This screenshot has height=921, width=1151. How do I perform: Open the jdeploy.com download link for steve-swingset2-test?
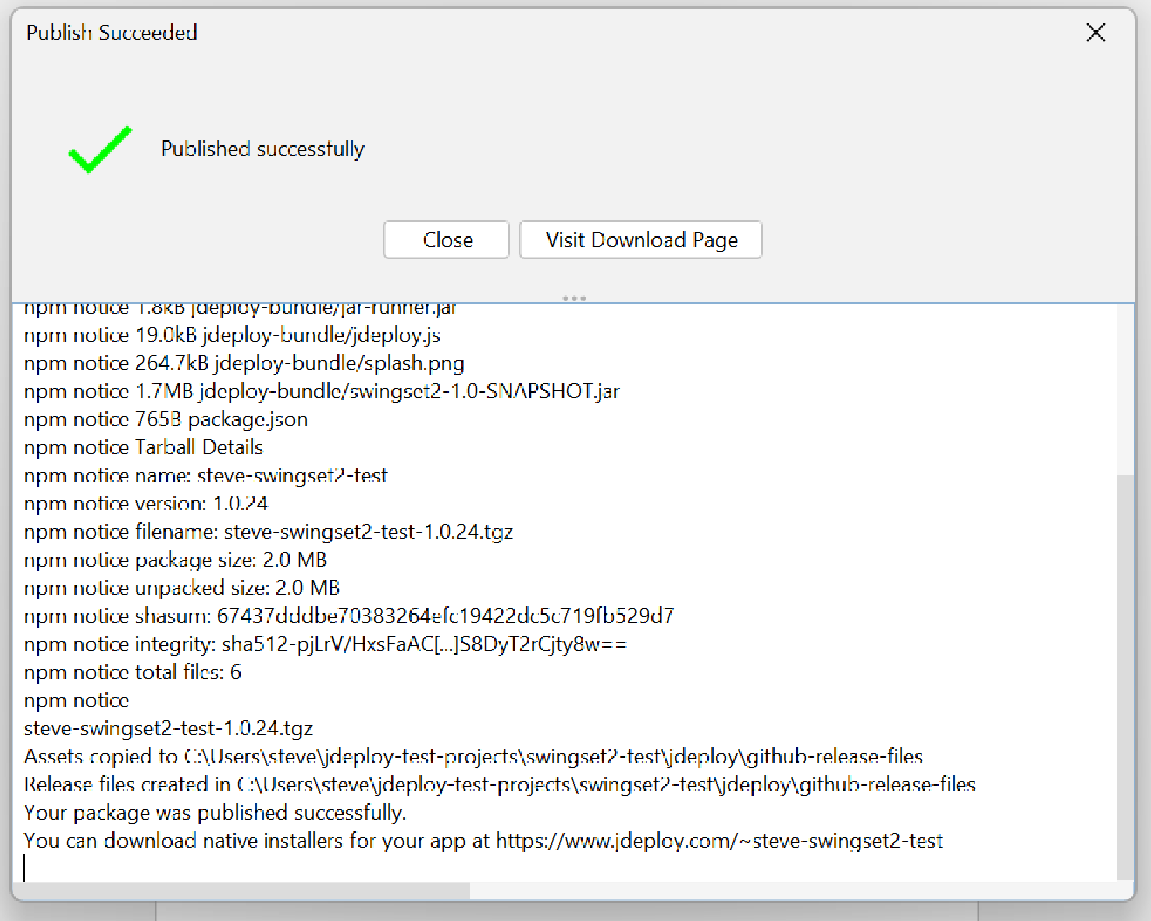pos(718,841)
